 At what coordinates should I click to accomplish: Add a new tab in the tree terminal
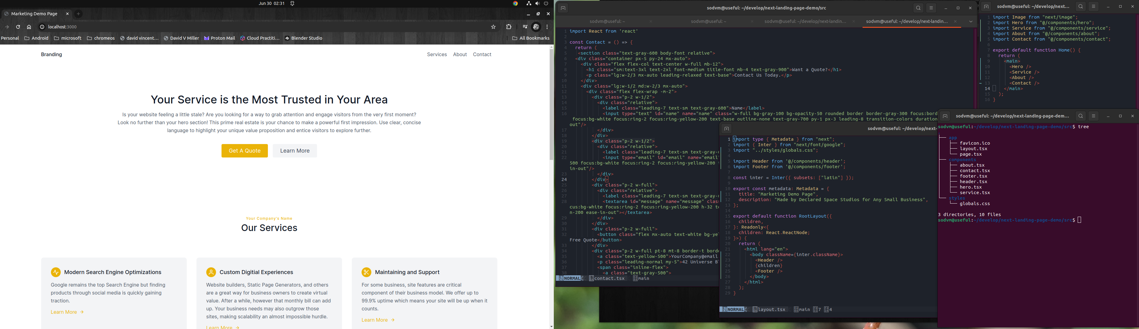pos(945,116)
